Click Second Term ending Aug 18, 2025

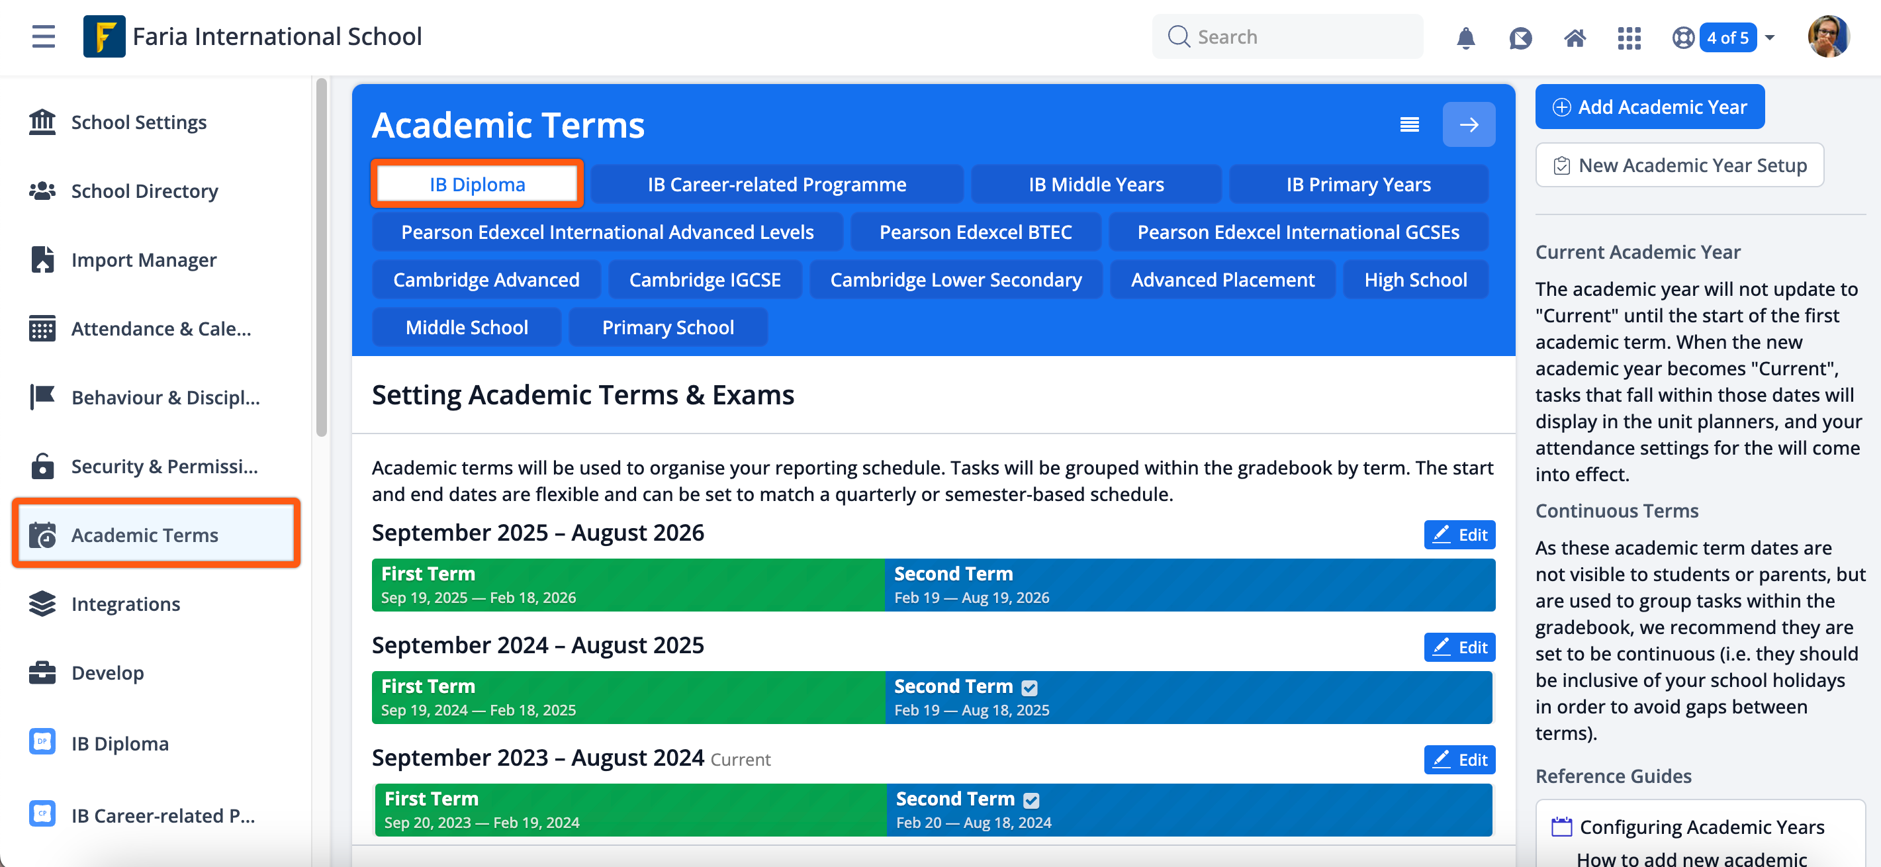pos(1189,698)
